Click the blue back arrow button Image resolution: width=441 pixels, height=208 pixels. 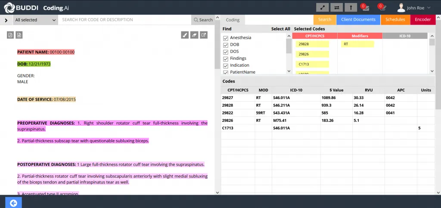coord(13,203)
